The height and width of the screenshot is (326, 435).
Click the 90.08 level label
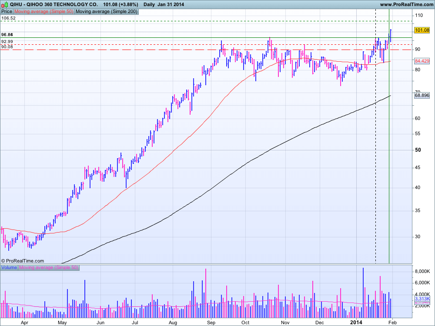(x=7, y=47)
